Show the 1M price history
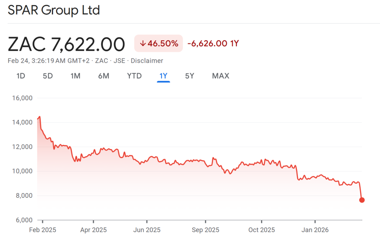Image resolution: width=380 pixels, height=237 pixels. tap(75, 76)
